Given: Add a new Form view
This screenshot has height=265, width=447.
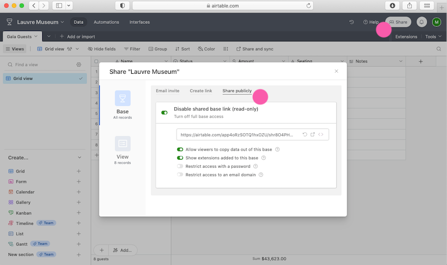Looking at the screenshot, I should [x=79, y=182].
